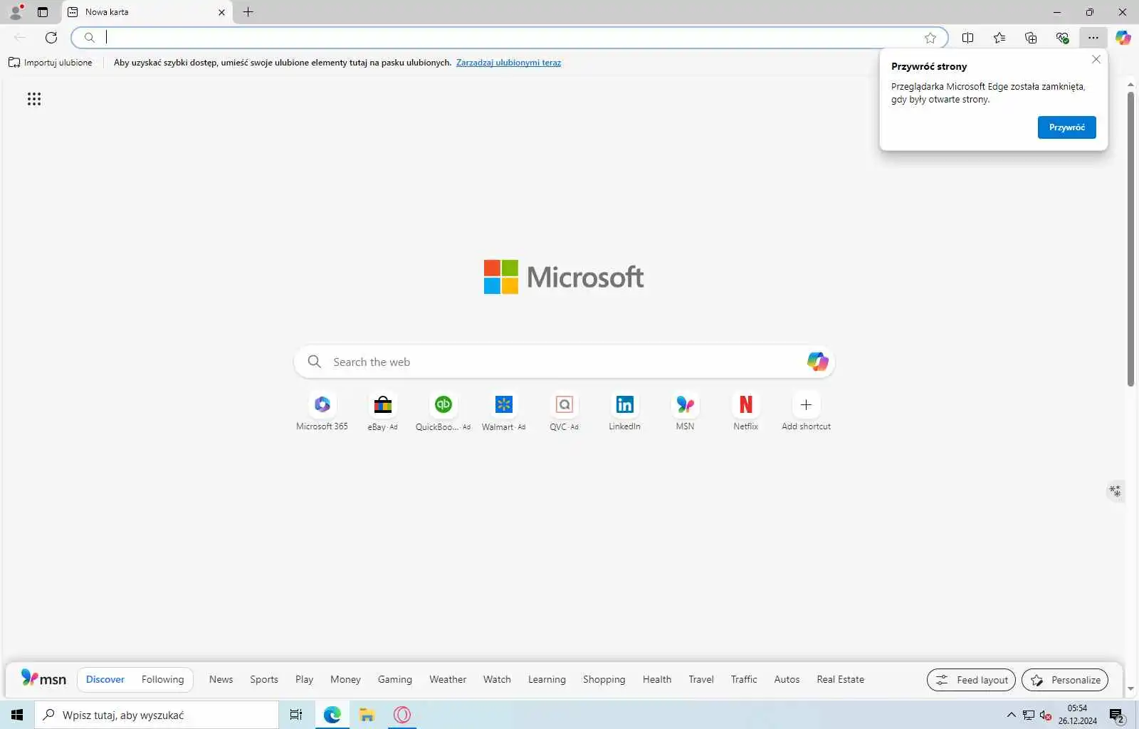Open the Feed layout options
The height and width of the screenshot is (729, 1139).
pyautogui.click(x=972, y=680)
